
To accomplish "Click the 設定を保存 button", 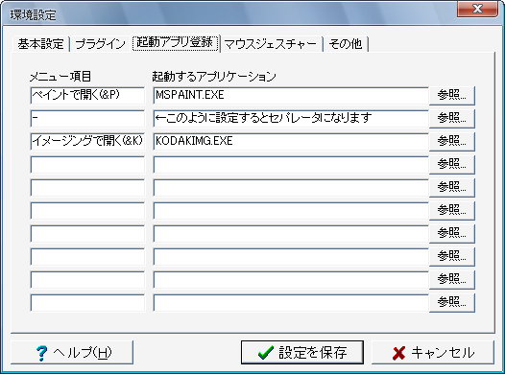I will point(302,353).
